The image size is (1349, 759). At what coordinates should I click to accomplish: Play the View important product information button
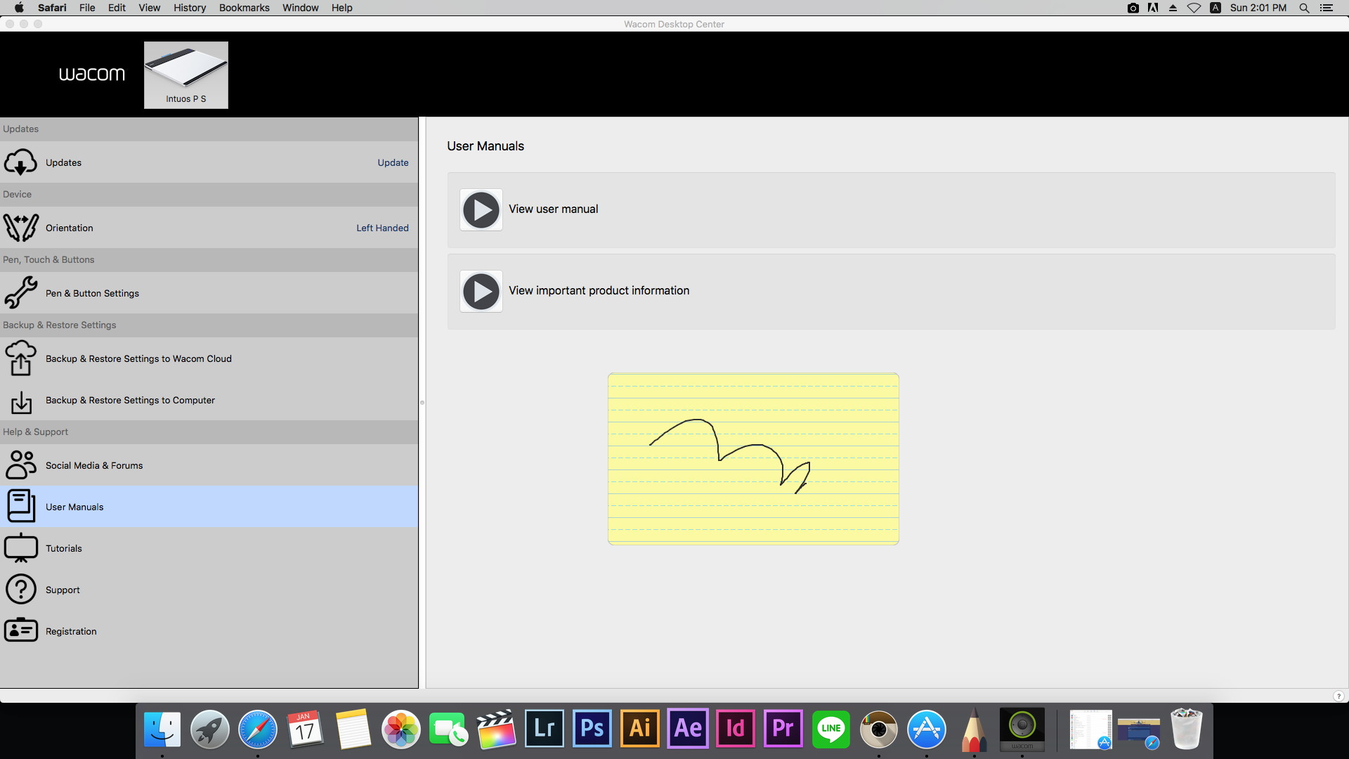[481, 291]
